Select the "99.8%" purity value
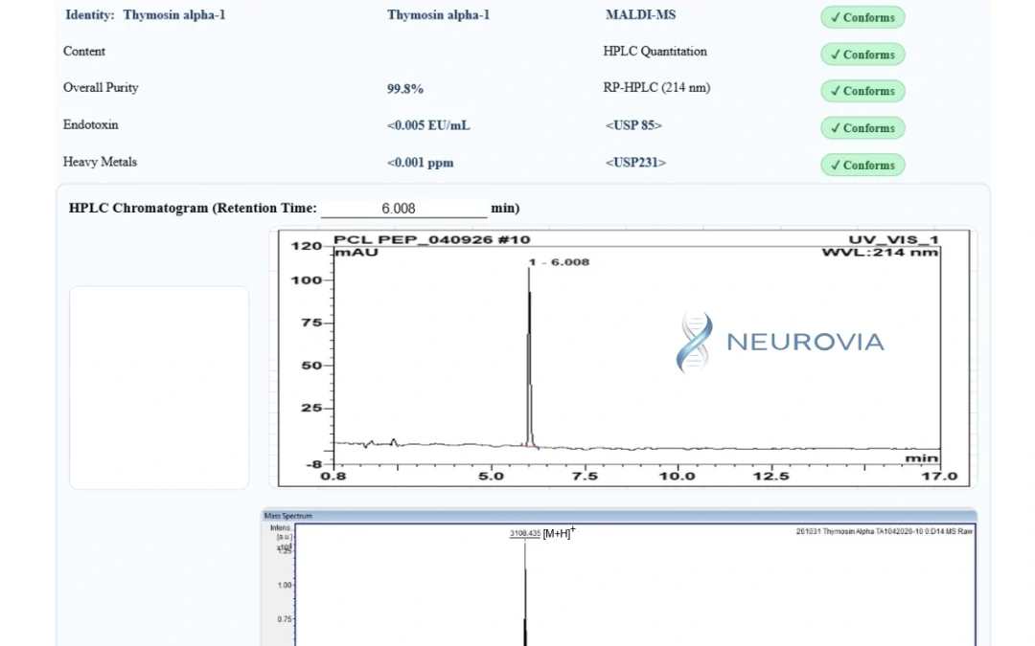1035x646 pixels. (x=405, y=89)
